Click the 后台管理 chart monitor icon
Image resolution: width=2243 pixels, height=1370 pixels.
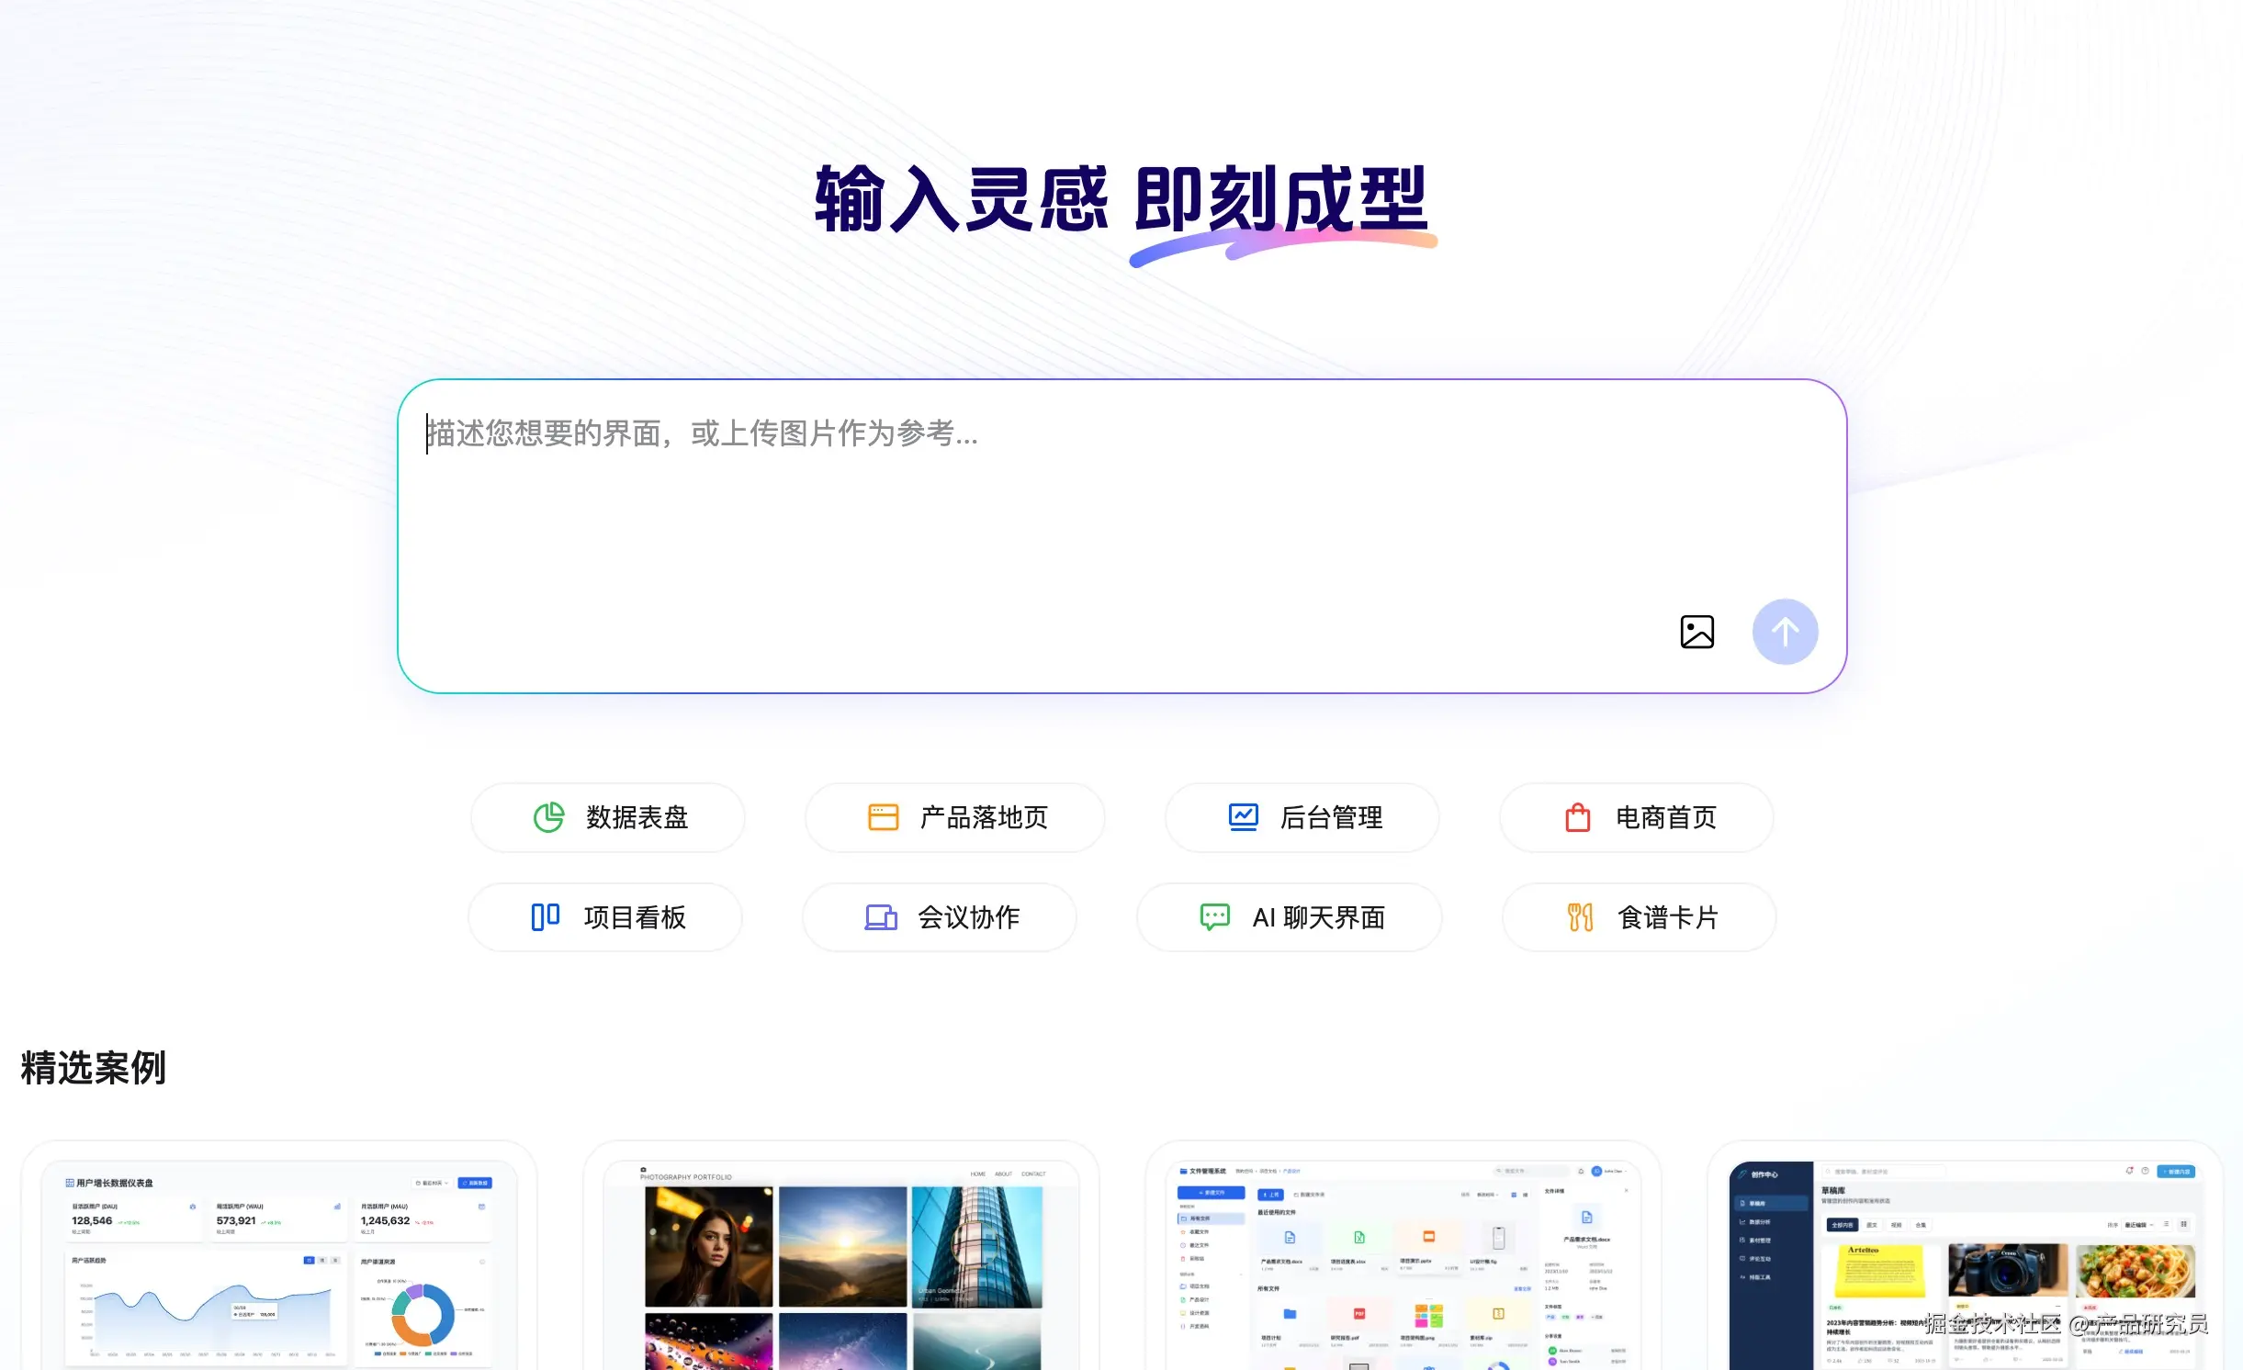(1243, 817)
